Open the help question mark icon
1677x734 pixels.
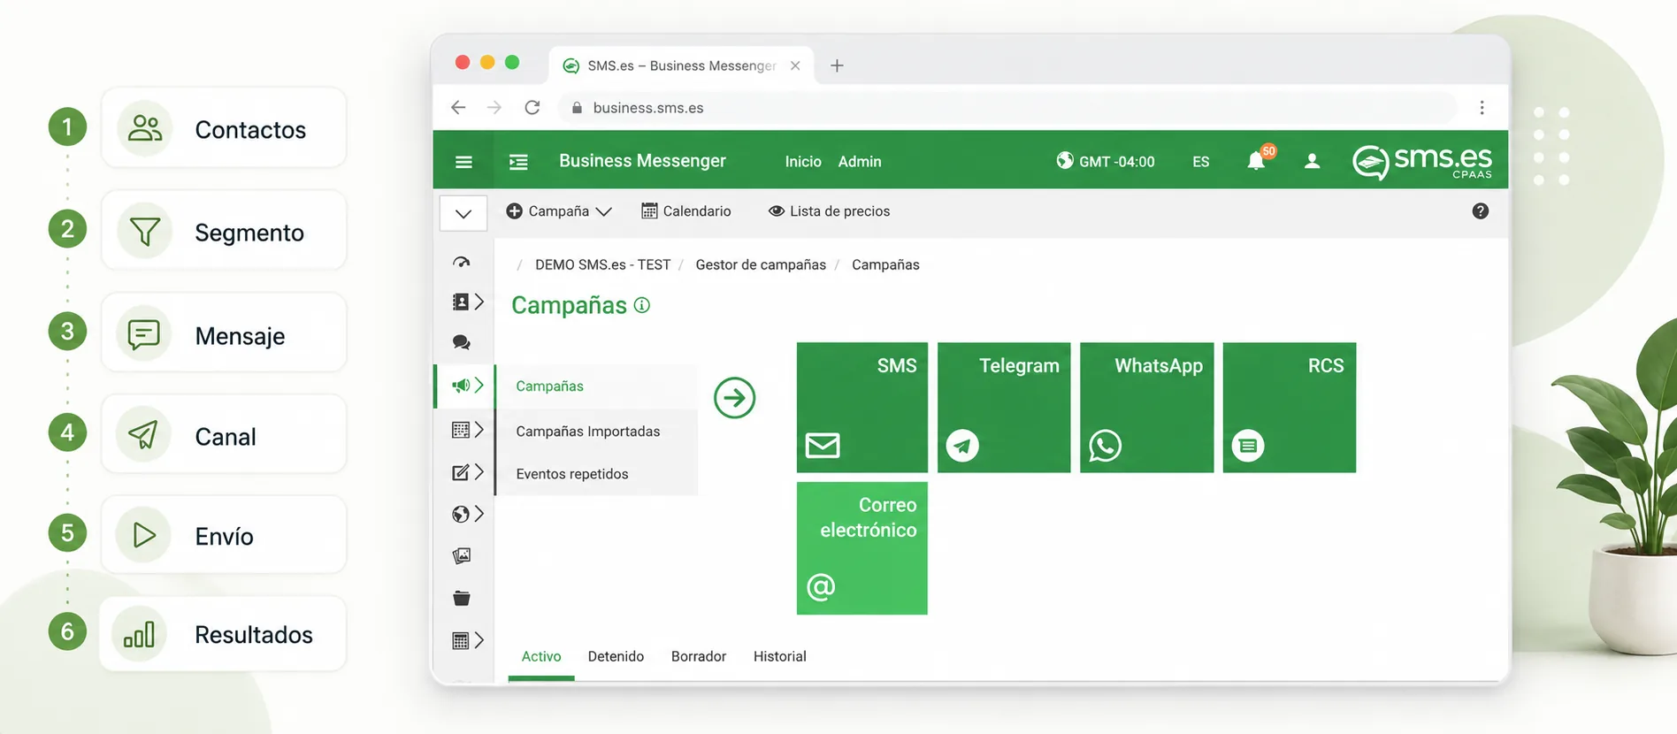[x=1481, y=210]
